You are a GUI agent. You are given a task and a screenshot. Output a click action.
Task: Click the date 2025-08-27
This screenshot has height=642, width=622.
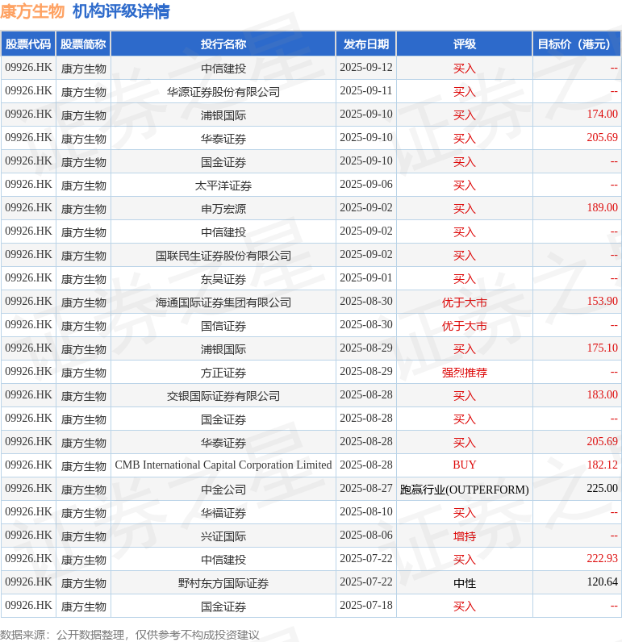tap(366, 489)
